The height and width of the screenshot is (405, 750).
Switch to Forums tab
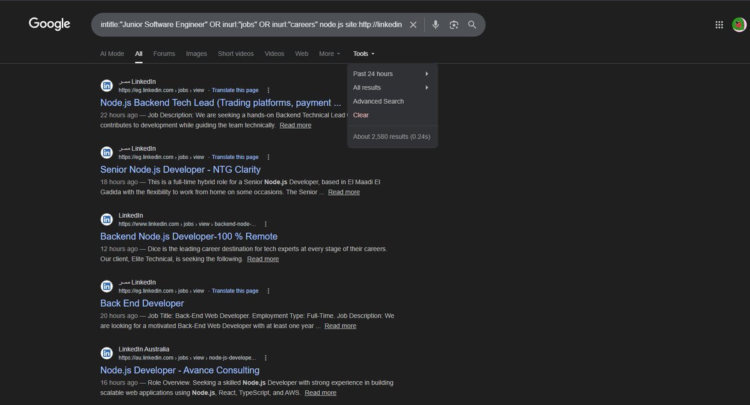pyautogui.click(x=164, y=54)
